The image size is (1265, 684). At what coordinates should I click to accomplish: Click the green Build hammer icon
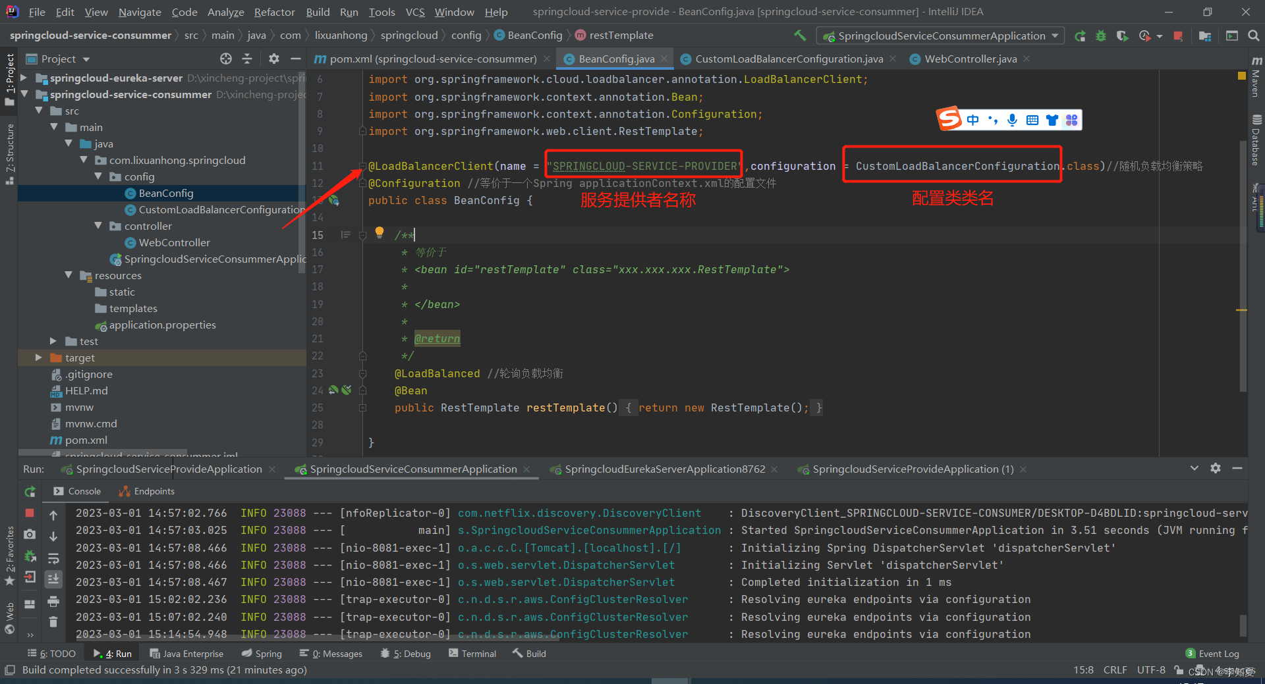pos(800,36)
